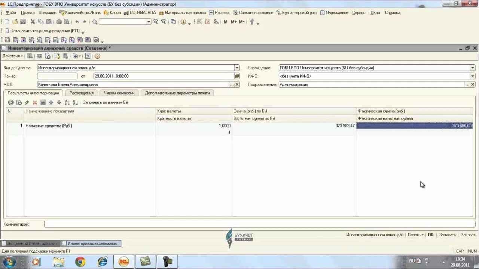The height and width of the screenshot is (269, 479).
Task: Open the Сервис menu
Action: coord(359,13)
